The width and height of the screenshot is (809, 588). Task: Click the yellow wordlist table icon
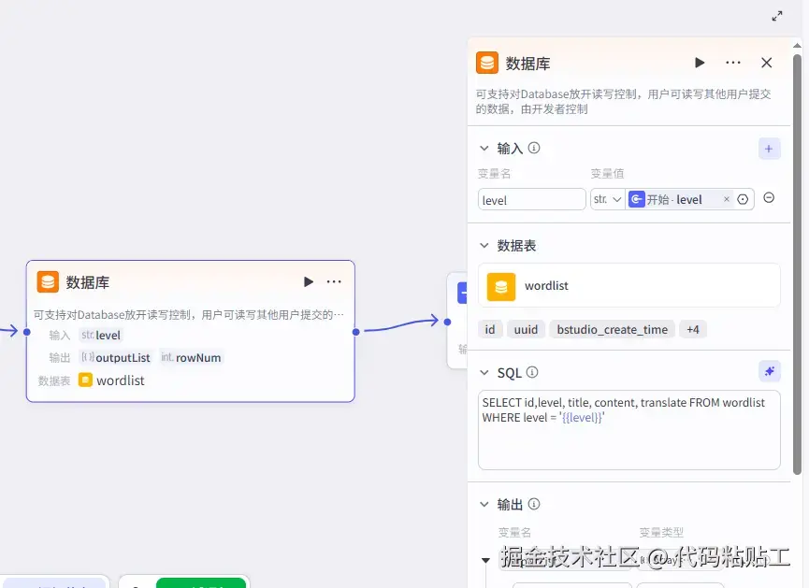pos(501,287)
